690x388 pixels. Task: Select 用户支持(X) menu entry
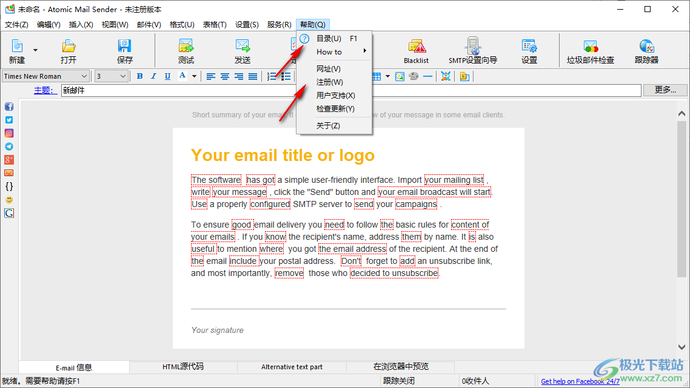pos(335,96)
